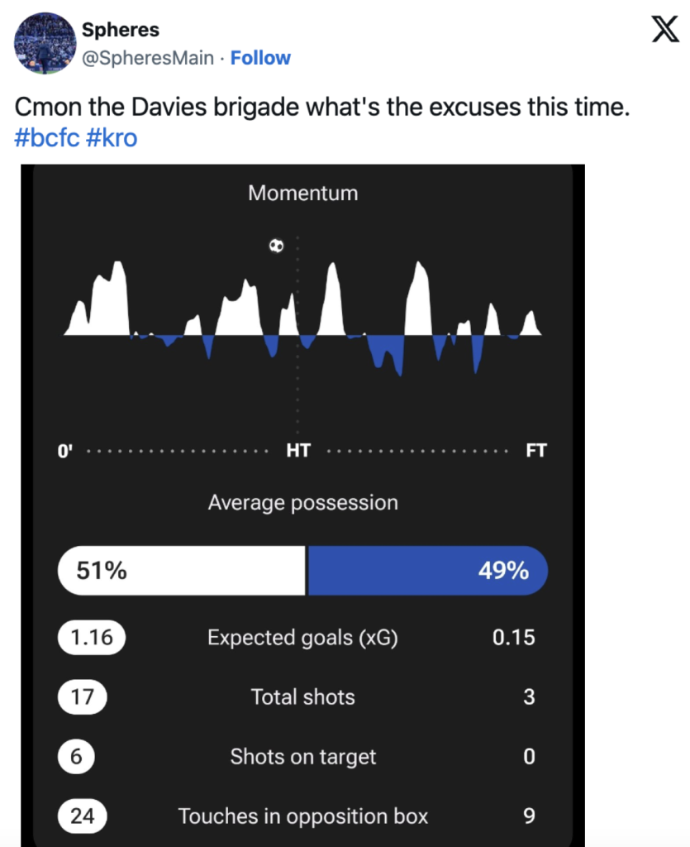Click the 49% blue possession bar

click(427, 571)
